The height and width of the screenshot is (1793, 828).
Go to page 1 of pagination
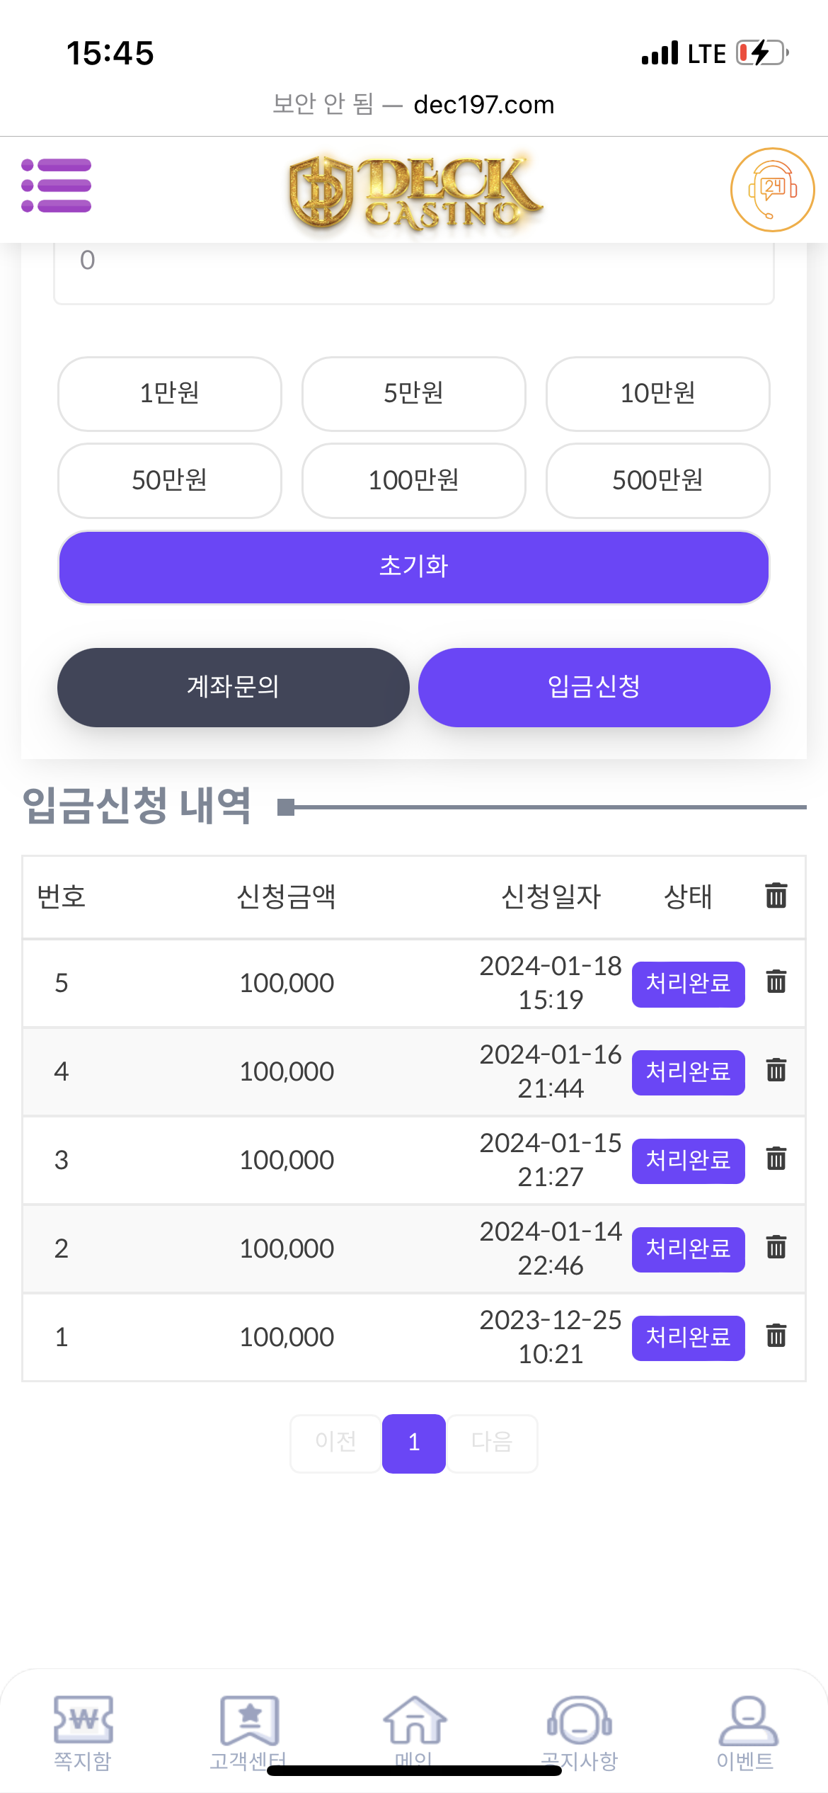click(414, 1442)
